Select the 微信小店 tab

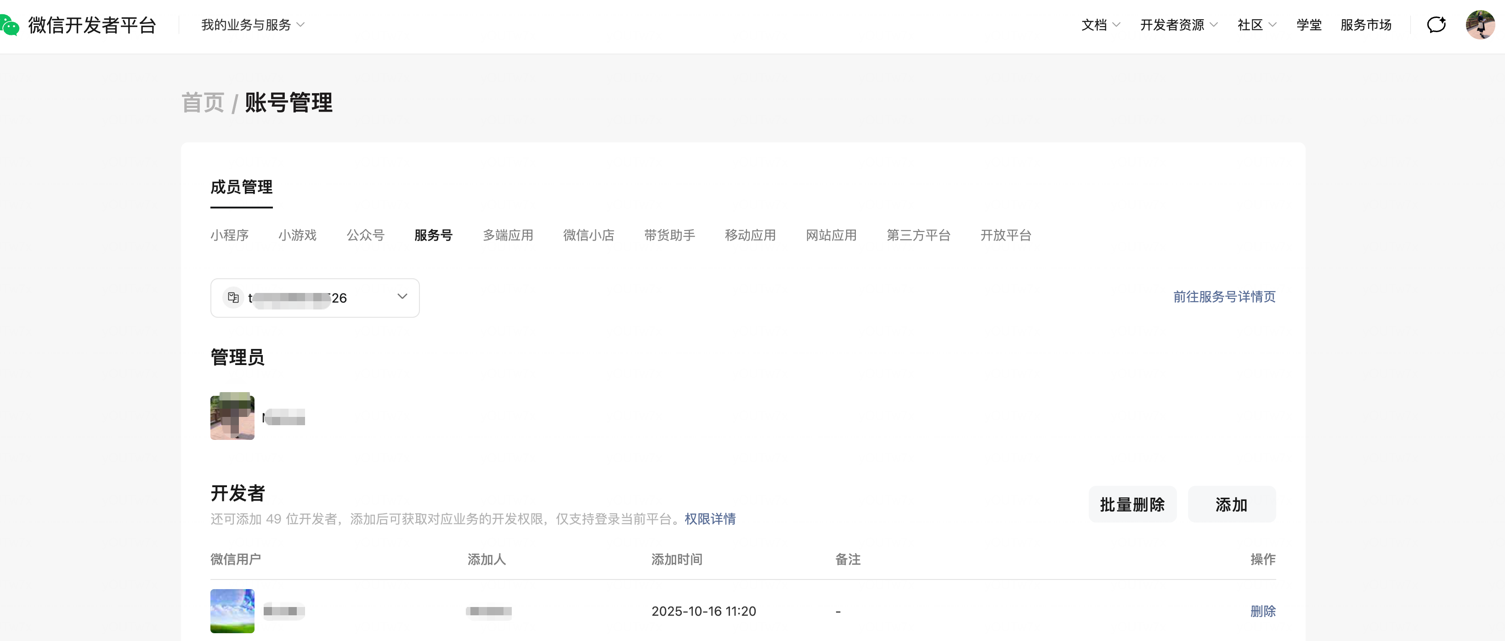[588, 235]
